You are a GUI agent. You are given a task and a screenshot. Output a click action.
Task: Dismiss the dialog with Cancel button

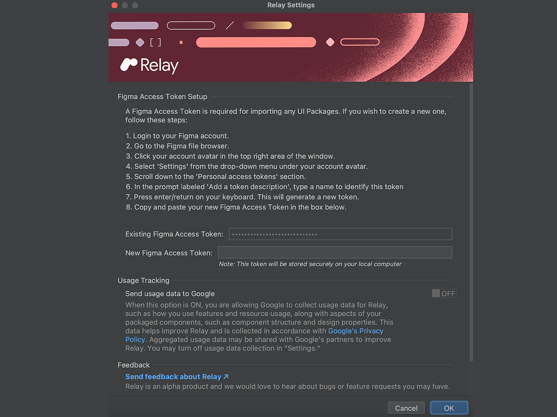click(406, 408)
